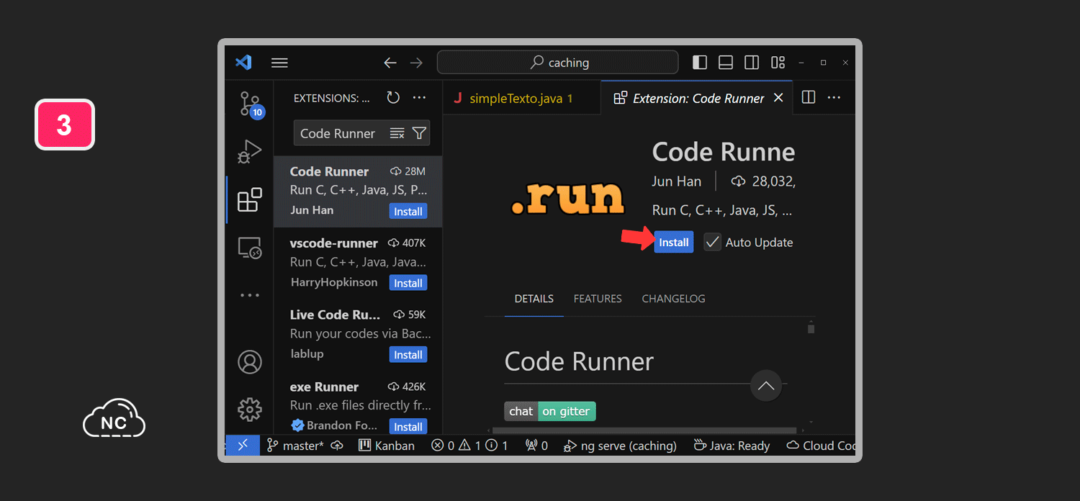Open the Remote Explorer view

coord(250,248)
